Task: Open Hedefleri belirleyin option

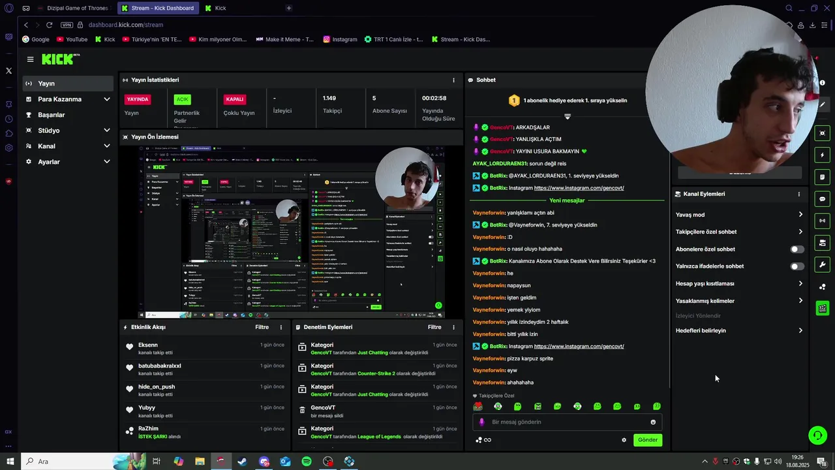Action: tap(740, 330)
